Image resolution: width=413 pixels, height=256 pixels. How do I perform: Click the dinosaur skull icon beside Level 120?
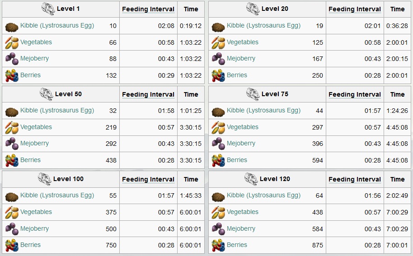click(x=251, y=179)
